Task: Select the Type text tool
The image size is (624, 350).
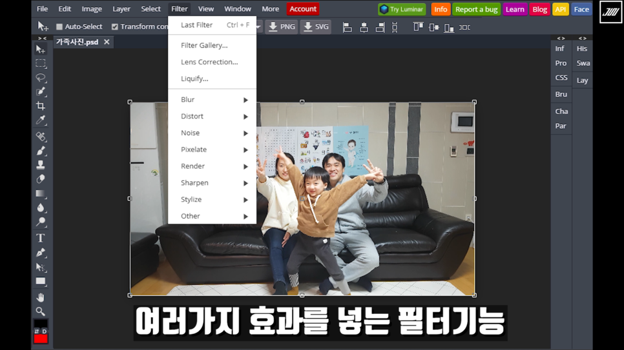Action: 41,238
